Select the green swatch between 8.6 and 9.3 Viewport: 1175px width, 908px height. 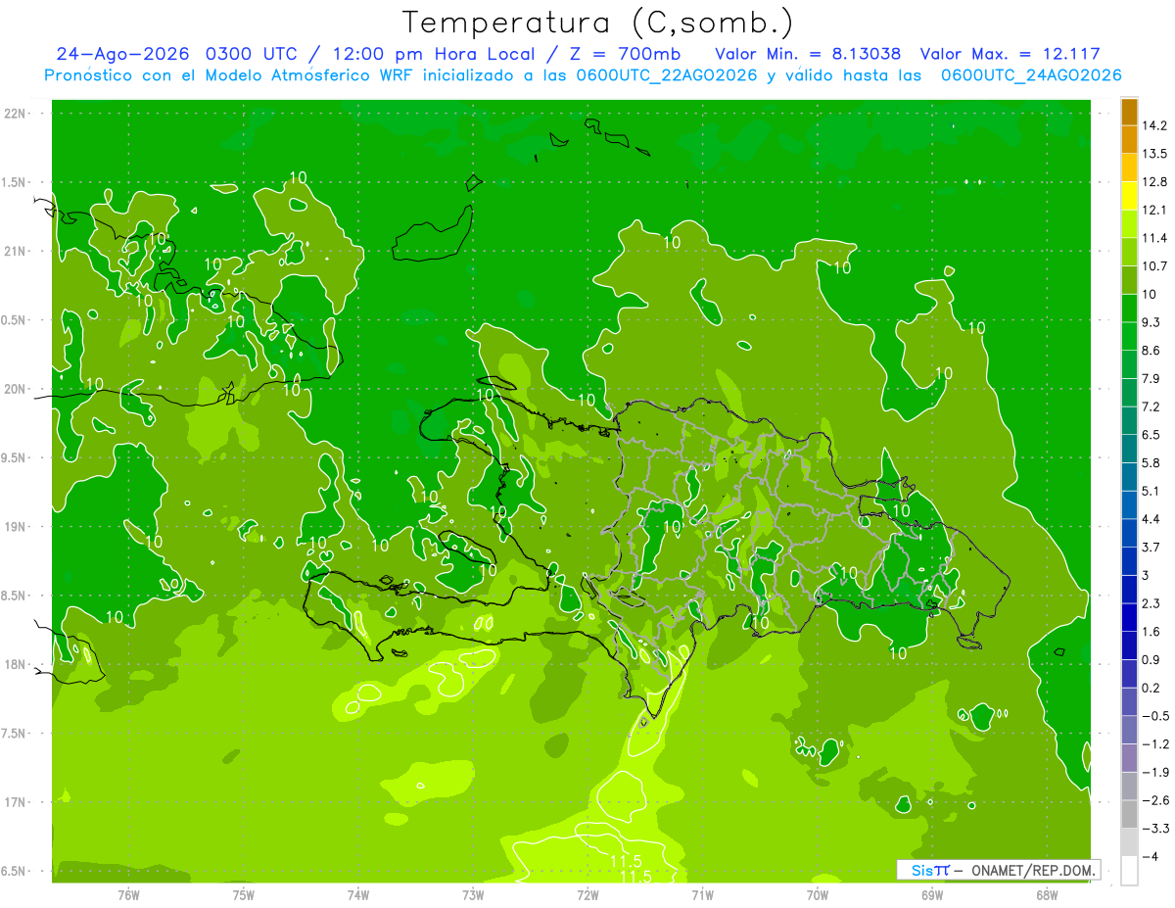1129,337
